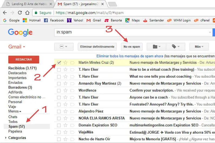The width and height of the screenshot is (215, 143).
Task: Go back with the browser back arrow
Action: point(5,13)
